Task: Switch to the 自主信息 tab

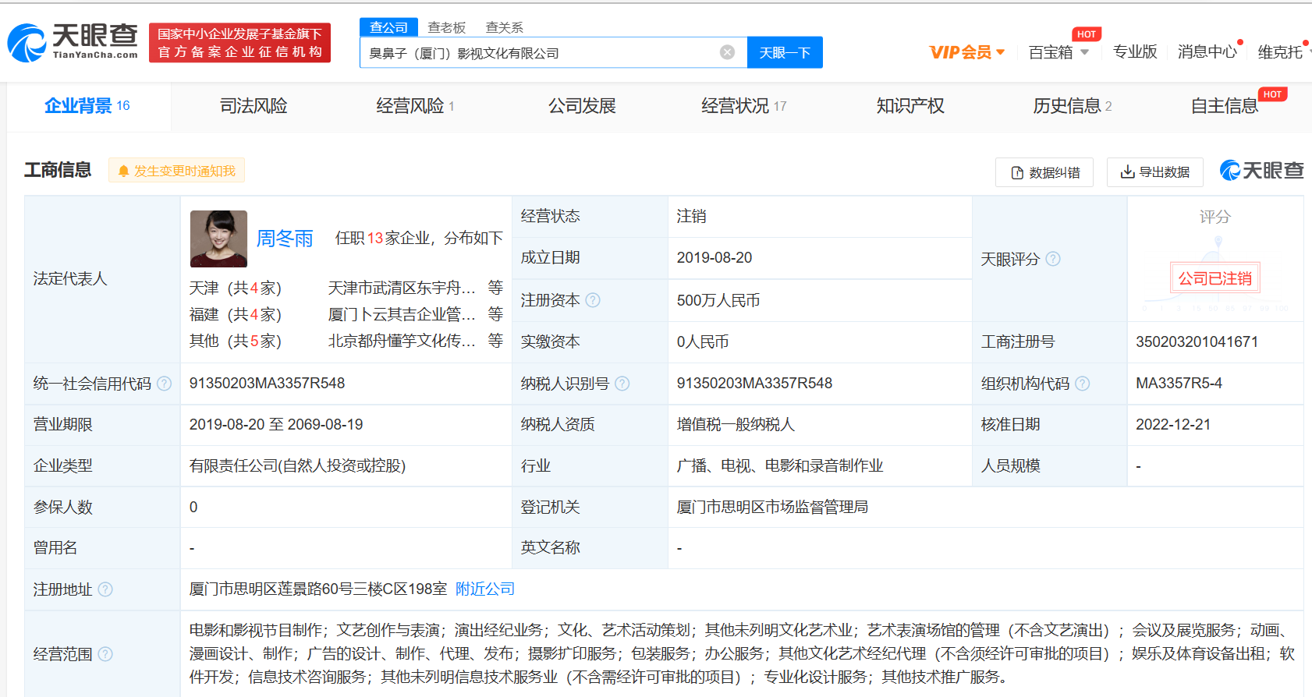Action: (x=1225, y=106)
